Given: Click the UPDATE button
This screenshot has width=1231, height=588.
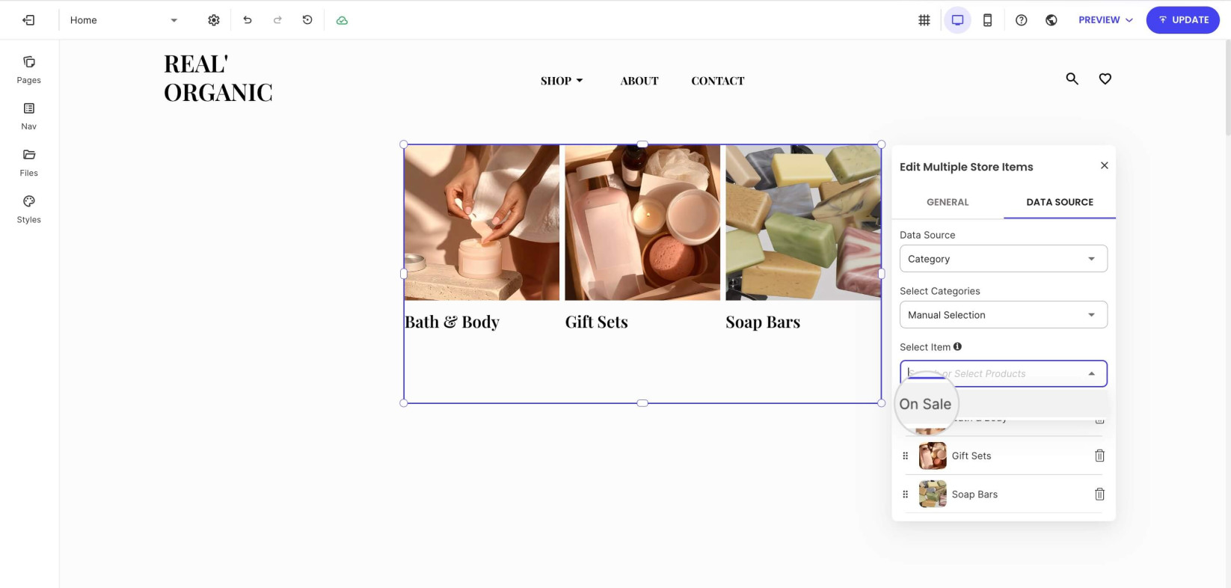Looking at the screenshot, I should pos(1182,20).
